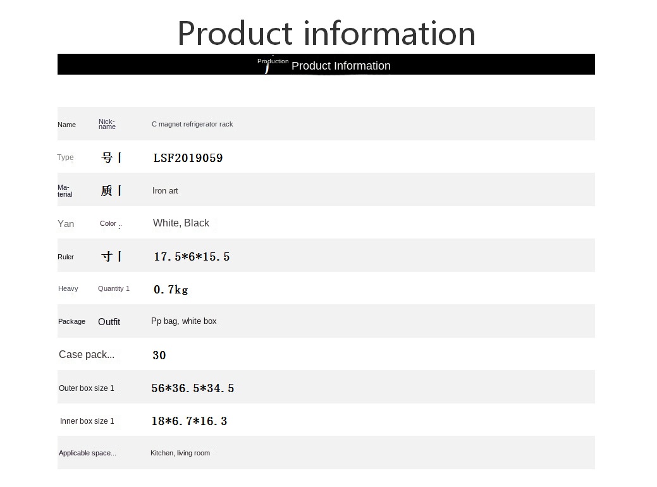Select 'C magnet refrigerator rack' name value
The image size is (657, 487).
click(192, 125)
